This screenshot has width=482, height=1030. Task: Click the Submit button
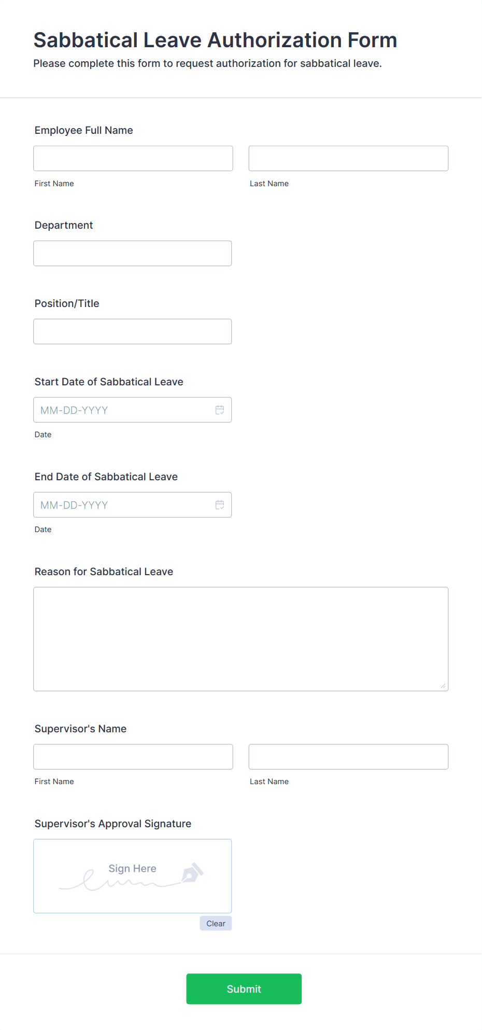pyautogui.click(x=244, y=989)
